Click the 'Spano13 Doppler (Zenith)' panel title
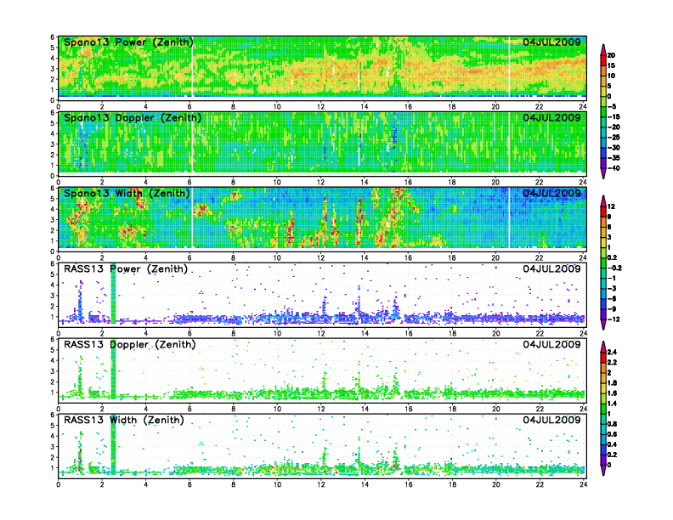This screenshot has height=520, width=673. tap(133, 118)
